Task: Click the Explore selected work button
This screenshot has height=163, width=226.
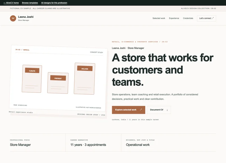Action: pos(129,110)
